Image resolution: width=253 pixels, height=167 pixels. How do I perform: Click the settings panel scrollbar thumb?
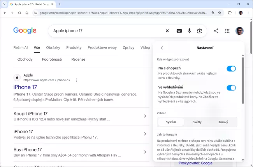(243, 80)
